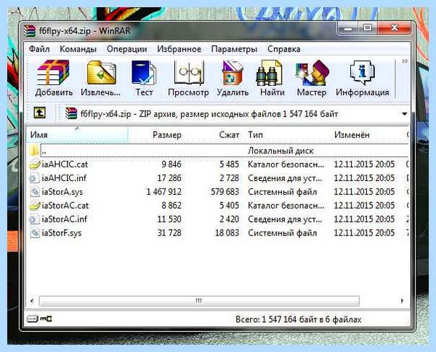Click the disk icon in status bar
The image size is (436, 352).
point(32,319)
